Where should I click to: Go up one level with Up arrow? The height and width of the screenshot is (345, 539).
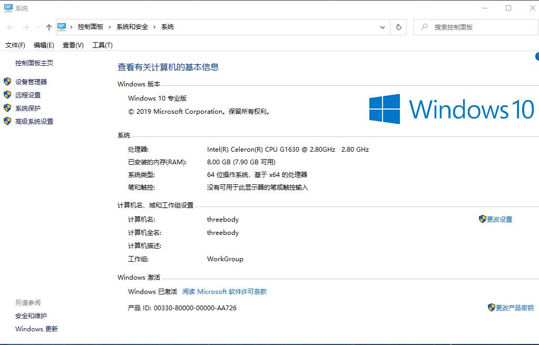click(49, 27)
